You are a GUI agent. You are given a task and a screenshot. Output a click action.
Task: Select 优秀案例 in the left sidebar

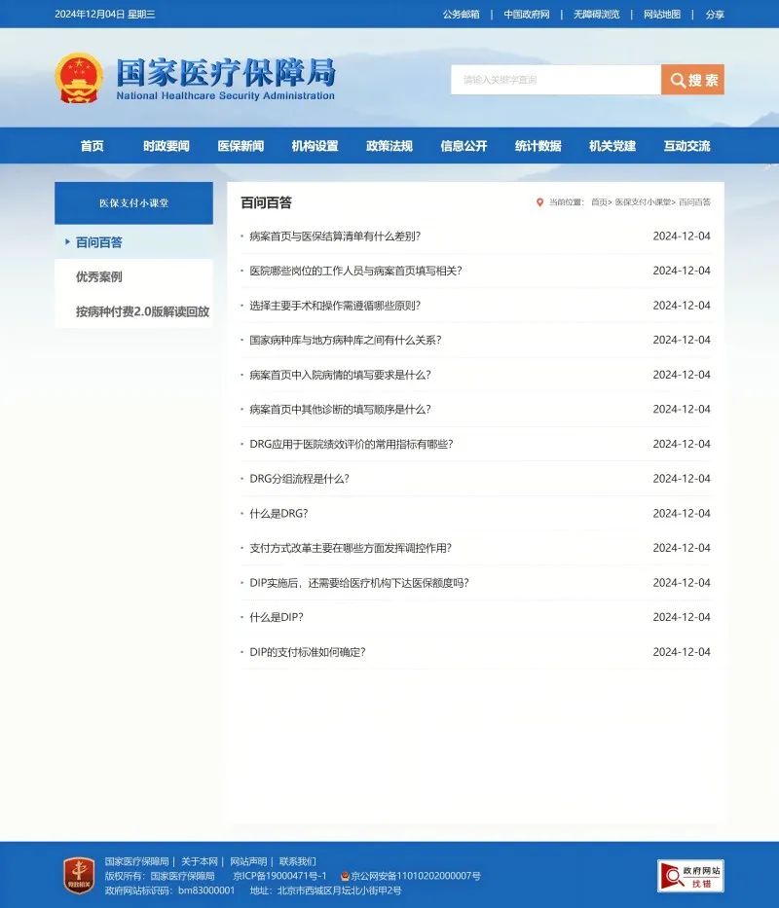click(x=99, y=277)
